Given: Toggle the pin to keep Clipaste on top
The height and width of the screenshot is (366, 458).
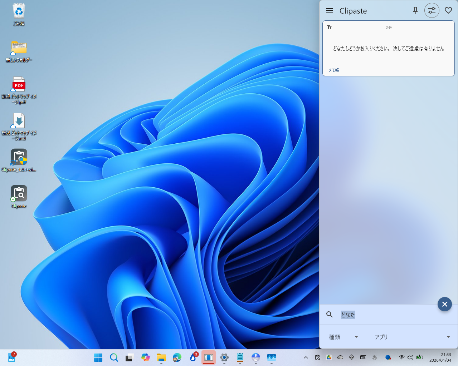Looking at the screenshot, I should (x=415, y=10).
